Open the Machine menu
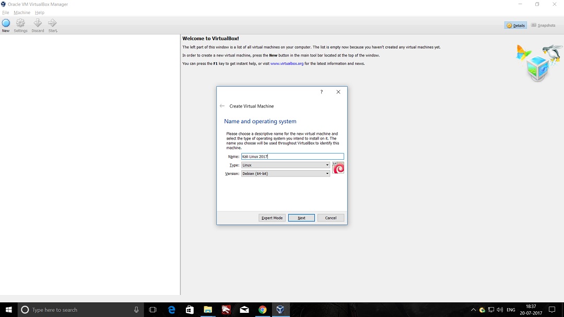The height and width of the screenshot is (317, 564). (x=22, y=13)
